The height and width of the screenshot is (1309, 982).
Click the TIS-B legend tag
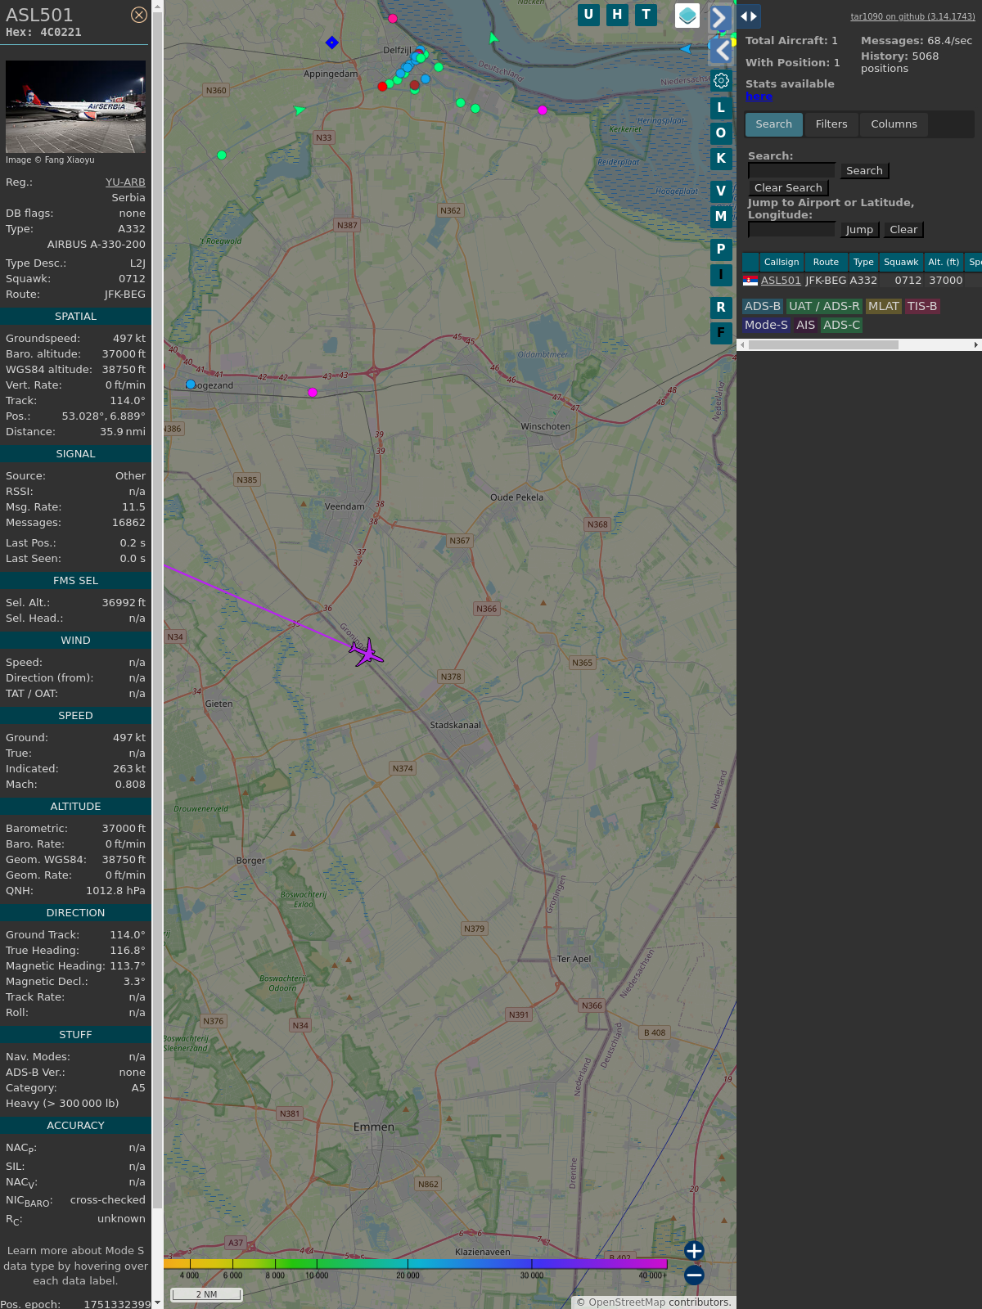[x=922, y=306]
